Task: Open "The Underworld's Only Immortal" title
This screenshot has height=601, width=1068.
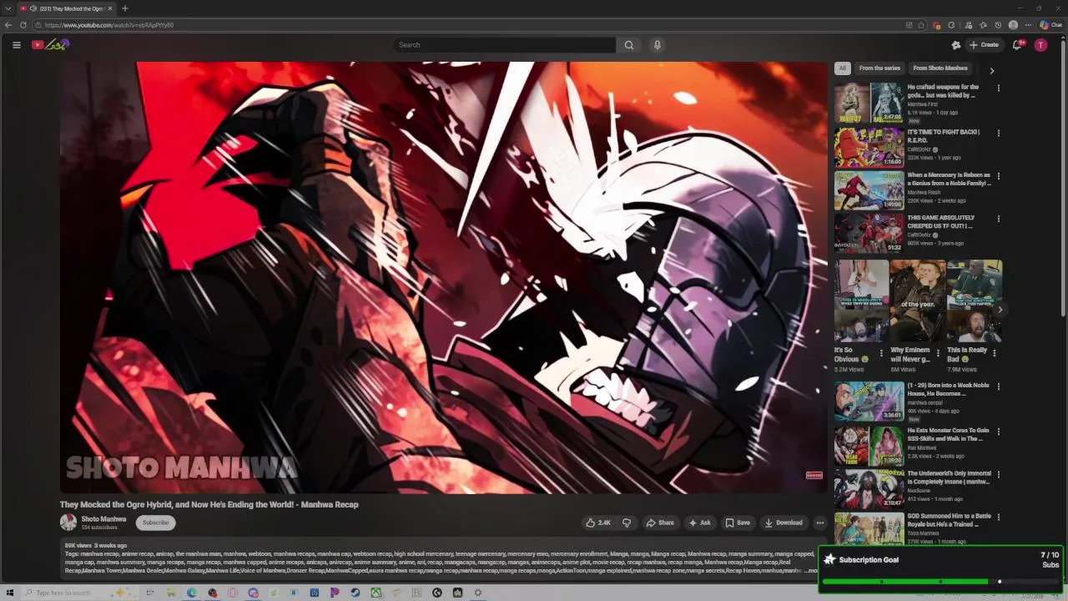Action: tap(949, 477)
